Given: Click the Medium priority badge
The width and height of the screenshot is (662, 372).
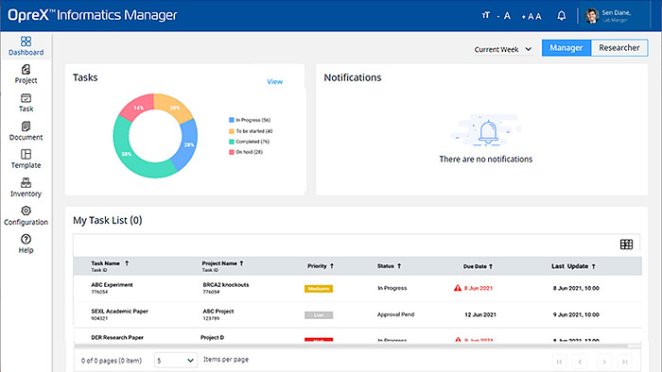Looking at the screenshot, I should (x=319, y=289).
